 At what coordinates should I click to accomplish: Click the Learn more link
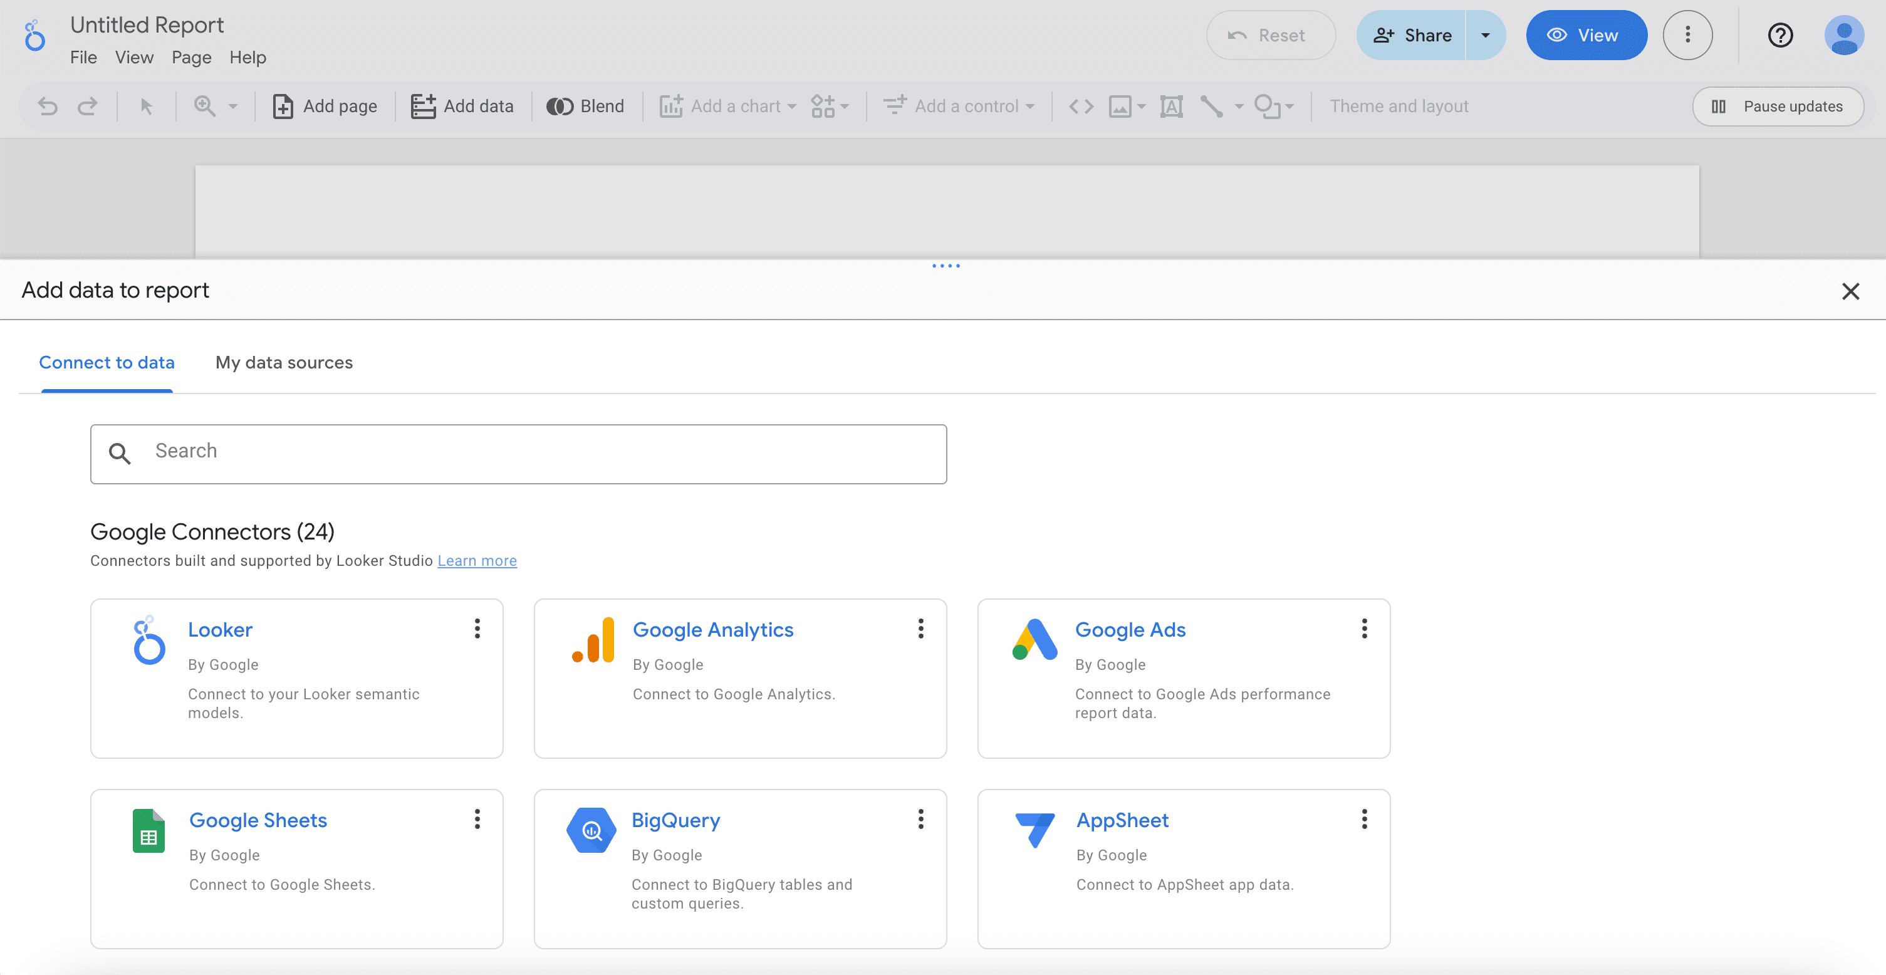(477, 561)
